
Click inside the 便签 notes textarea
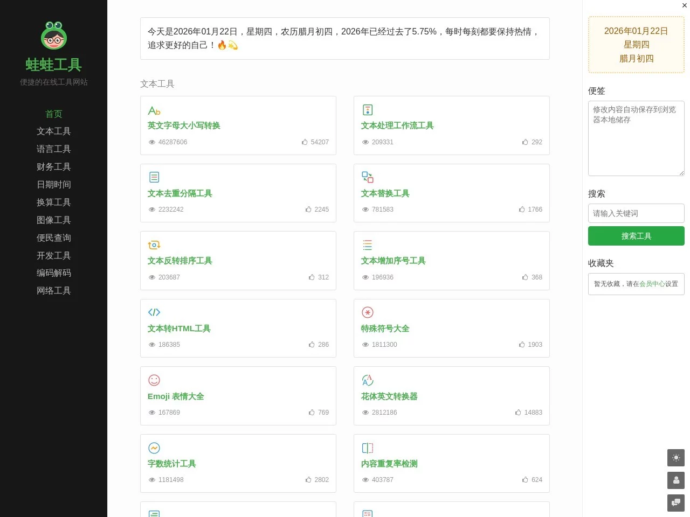click(636, 138)
